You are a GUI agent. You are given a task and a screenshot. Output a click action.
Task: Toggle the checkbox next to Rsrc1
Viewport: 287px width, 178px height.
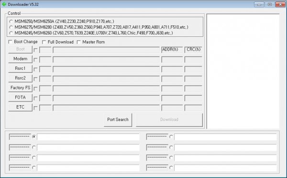click(36, 69)
